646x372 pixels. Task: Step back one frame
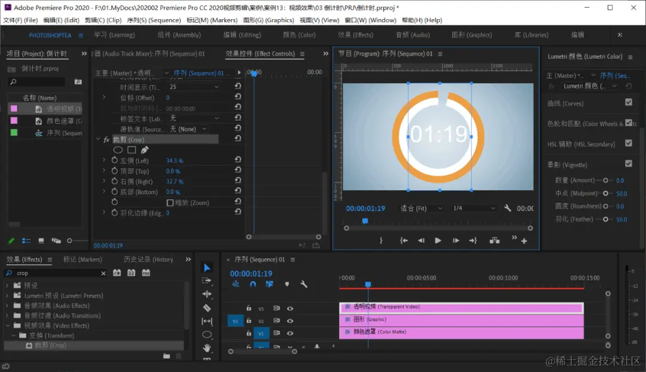(x=421, y=240)
